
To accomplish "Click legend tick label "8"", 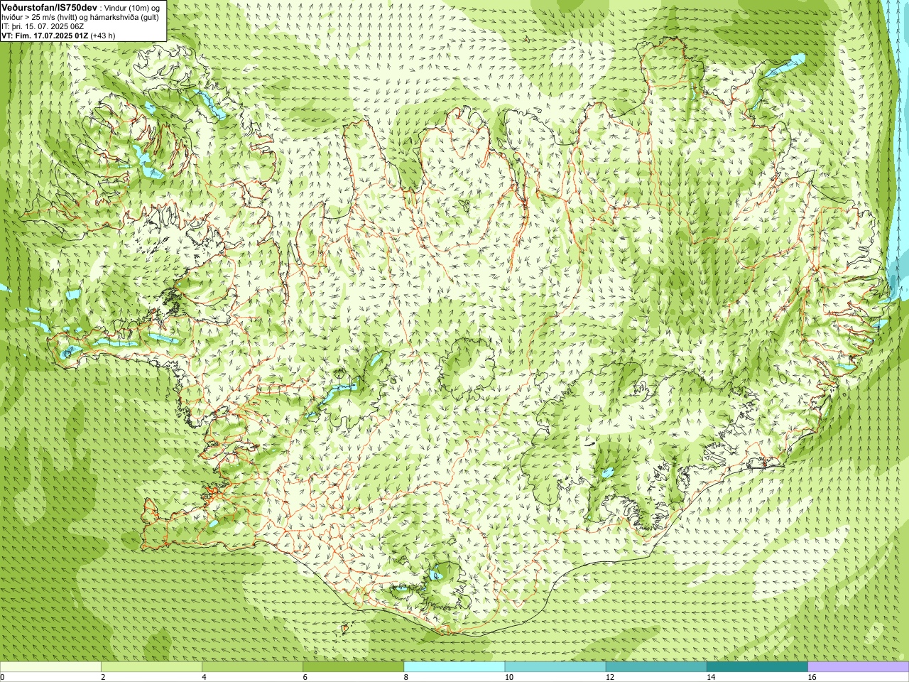I will point(406,677).
